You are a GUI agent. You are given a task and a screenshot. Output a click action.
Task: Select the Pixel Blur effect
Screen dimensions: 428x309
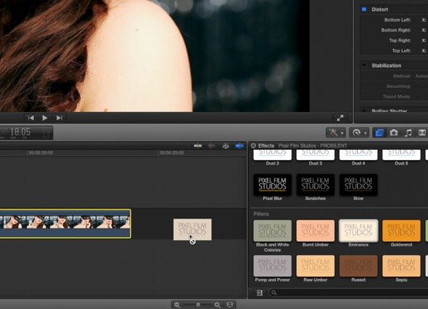[x=272, y=185]
